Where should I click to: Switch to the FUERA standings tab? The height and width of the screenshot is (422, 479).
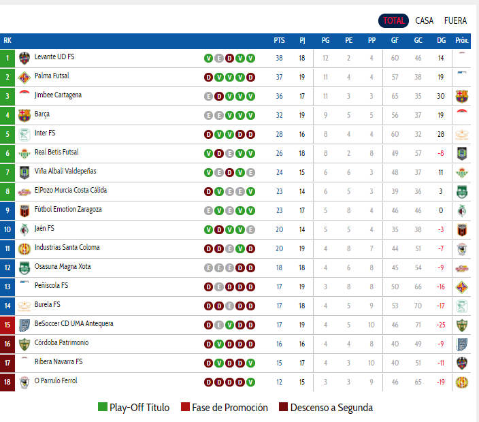pyautogui.click(x=455, y=21)
